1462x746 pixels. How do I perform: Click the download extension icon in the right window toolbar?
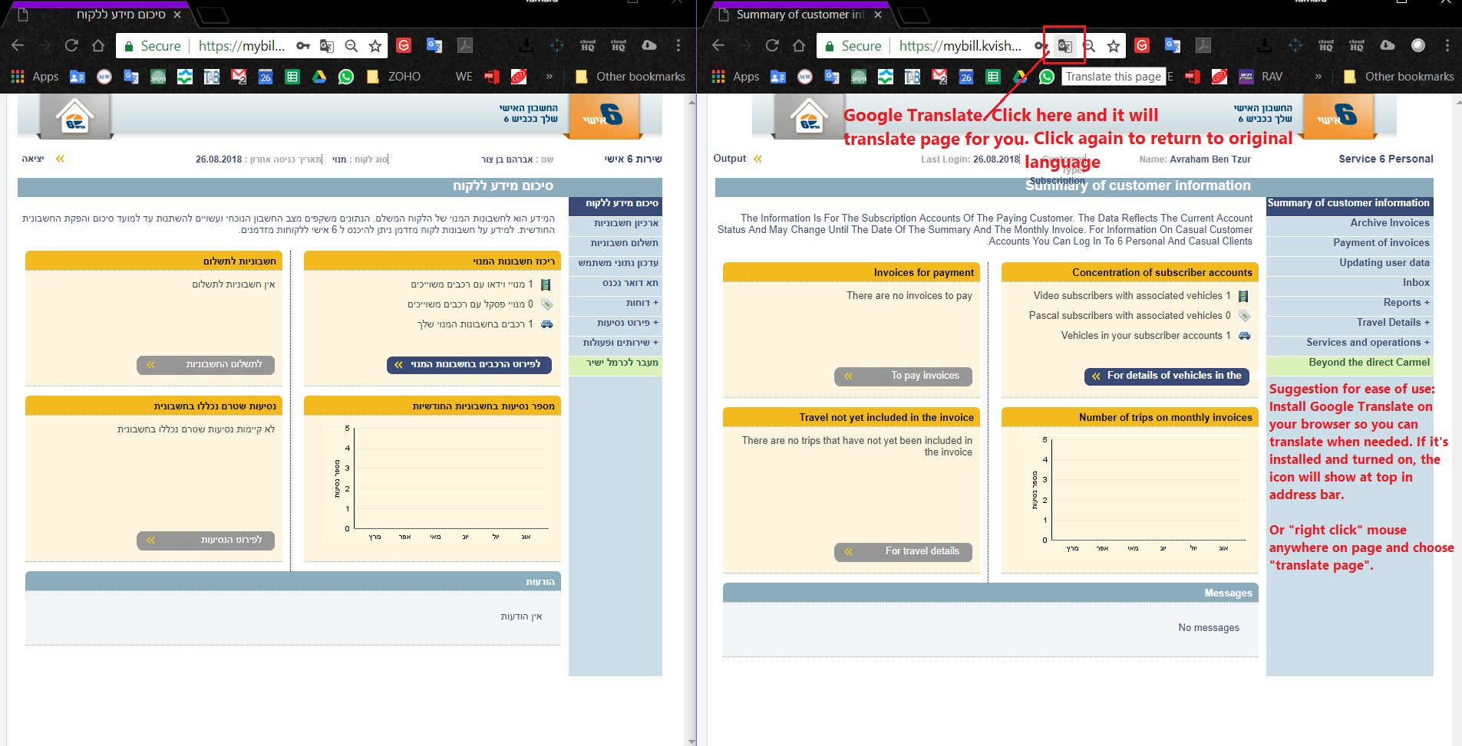1265,45
